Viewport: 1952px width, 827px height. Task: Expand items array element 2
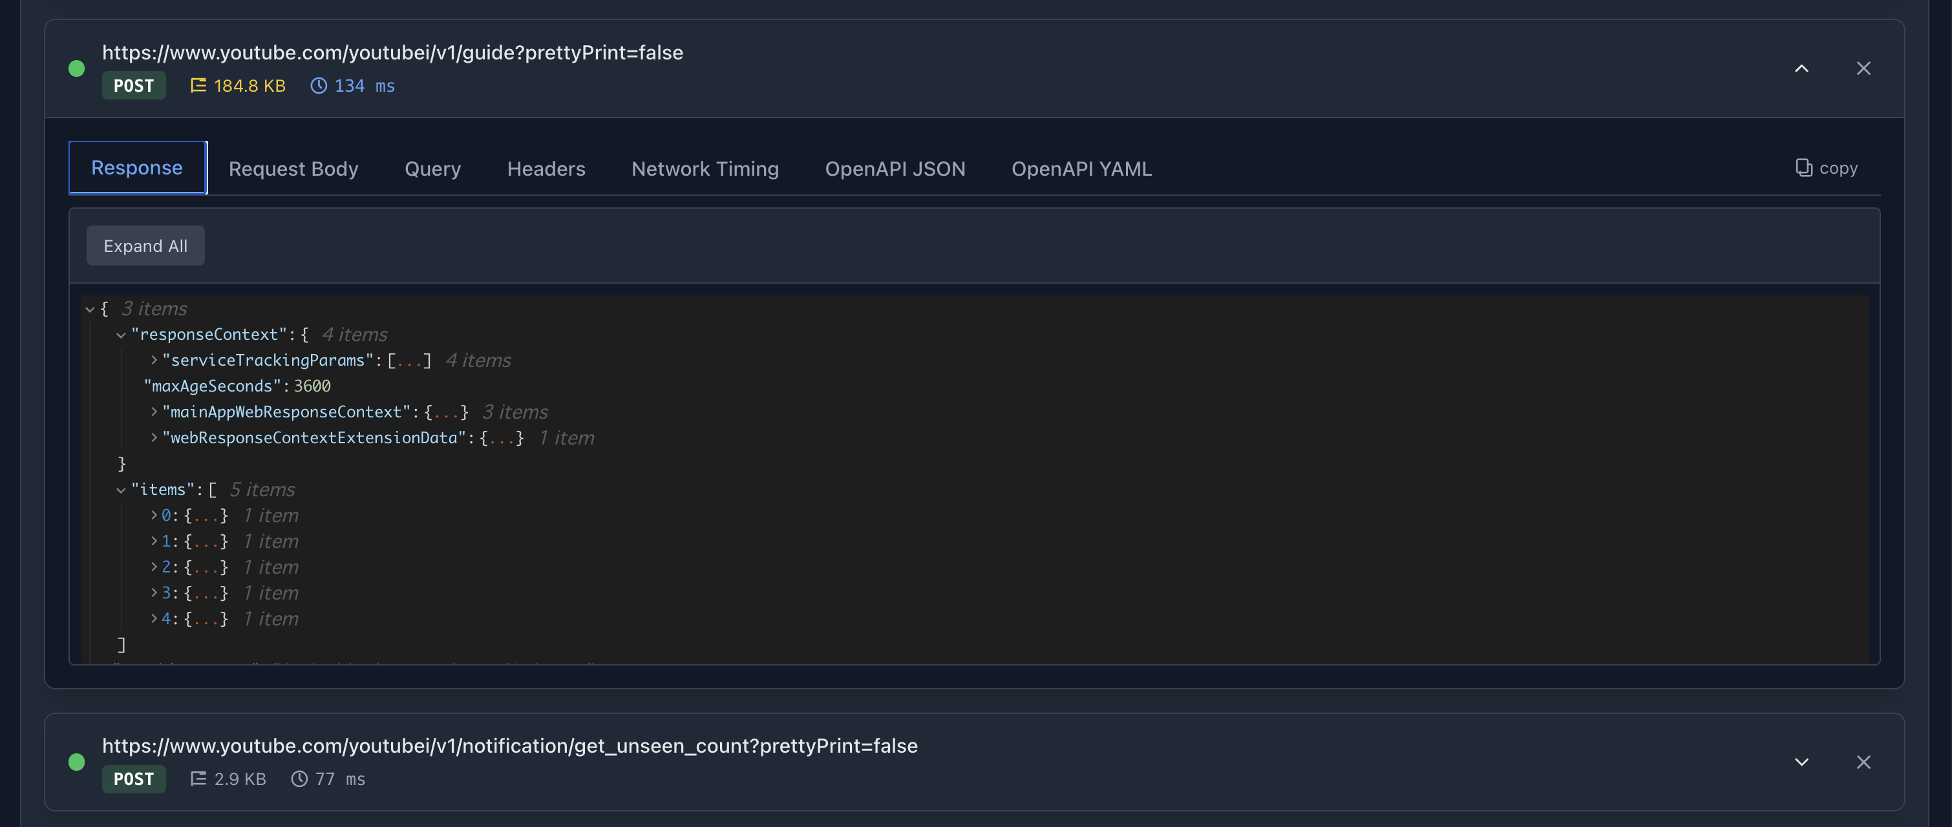click(154, 567)
